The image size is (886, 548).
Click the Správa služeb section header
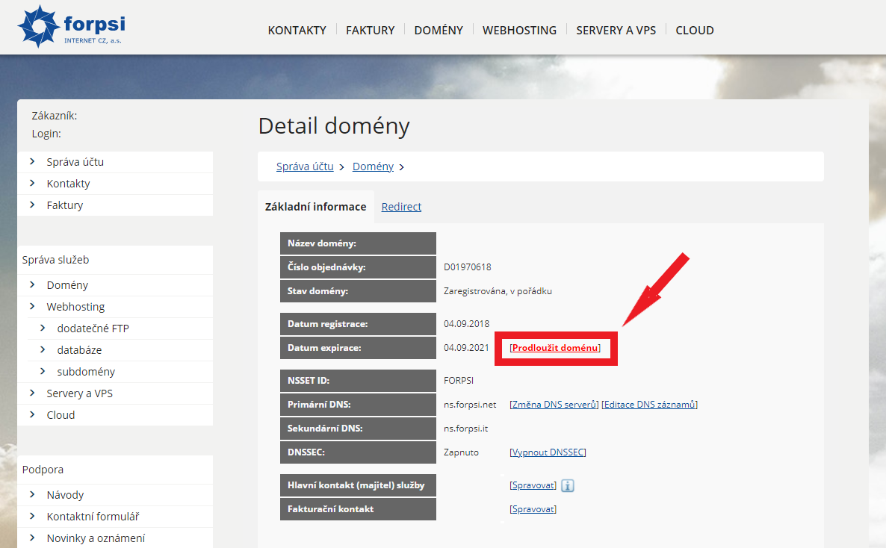click(55, 260)
